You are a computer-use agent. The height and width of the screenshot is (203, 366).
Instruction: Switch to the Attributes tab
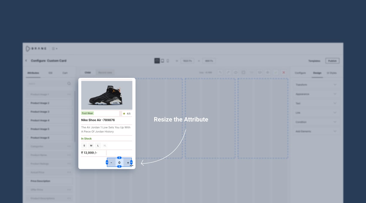tap(33, 73)
